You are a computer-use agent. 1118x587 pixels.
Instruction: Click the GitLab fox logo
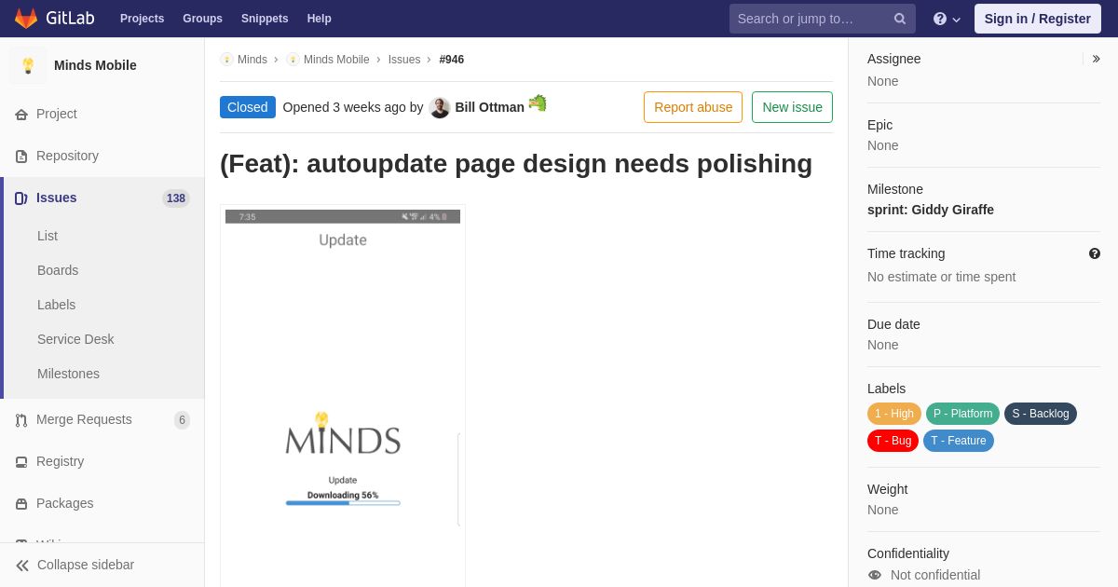pos(26,19)
